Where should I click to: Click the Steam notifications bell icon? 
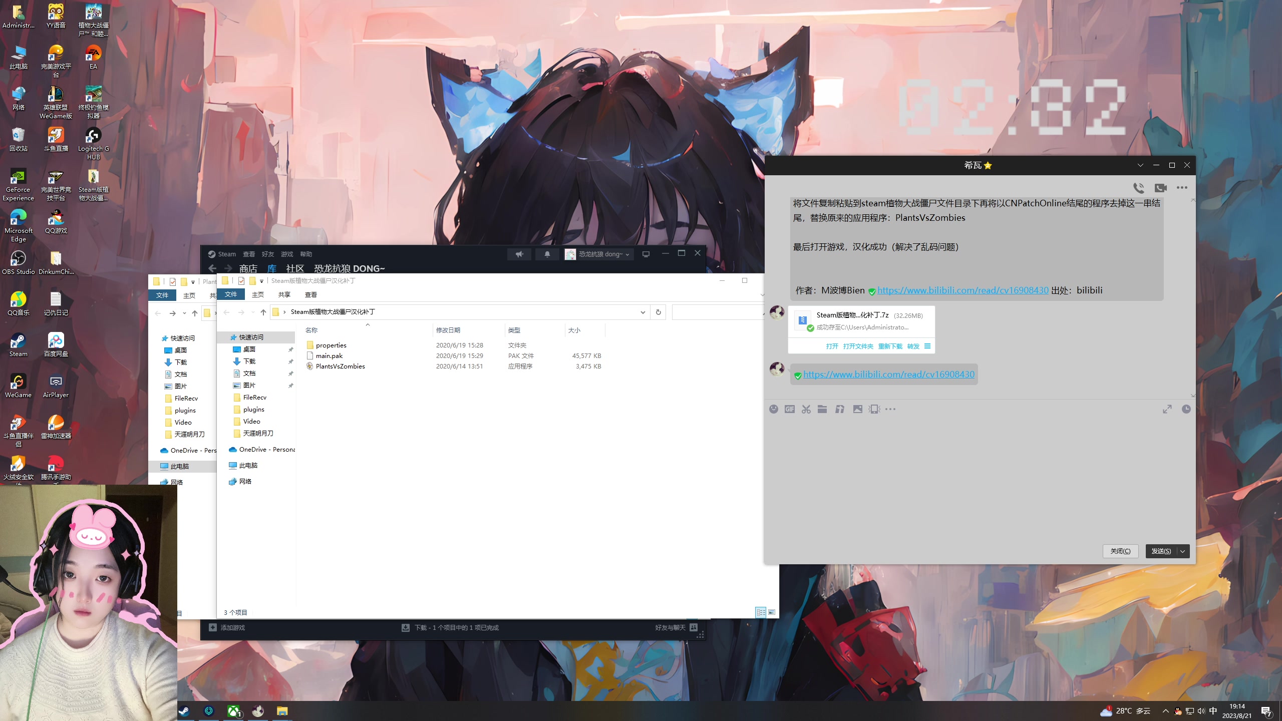[547, 254]
